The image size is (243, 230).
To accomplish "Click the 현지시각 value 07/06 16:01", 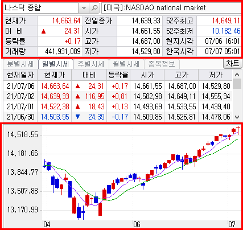I will tap(223, 41).
